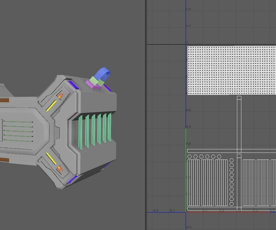Select the dense dotted UV shell at top
This screenshot has width=276, height=230.
[x=232, y=70]
